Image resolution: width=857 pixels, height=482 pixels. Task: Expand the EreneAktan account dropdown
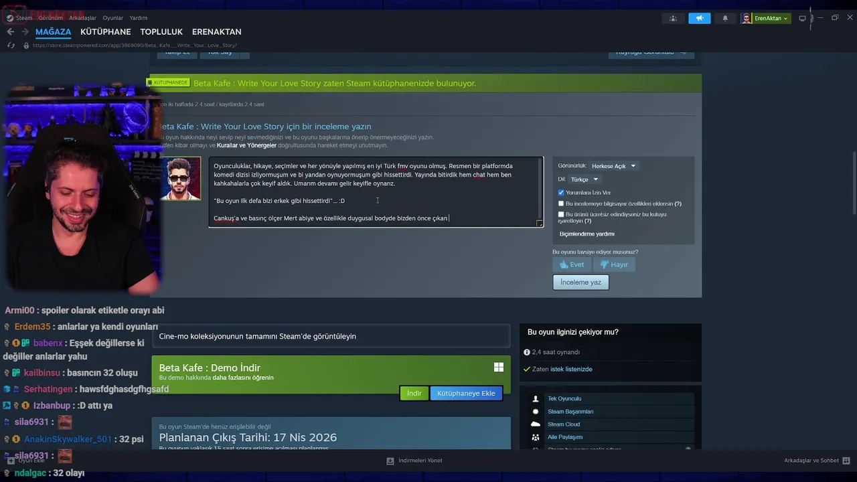(x=772, y=18)
